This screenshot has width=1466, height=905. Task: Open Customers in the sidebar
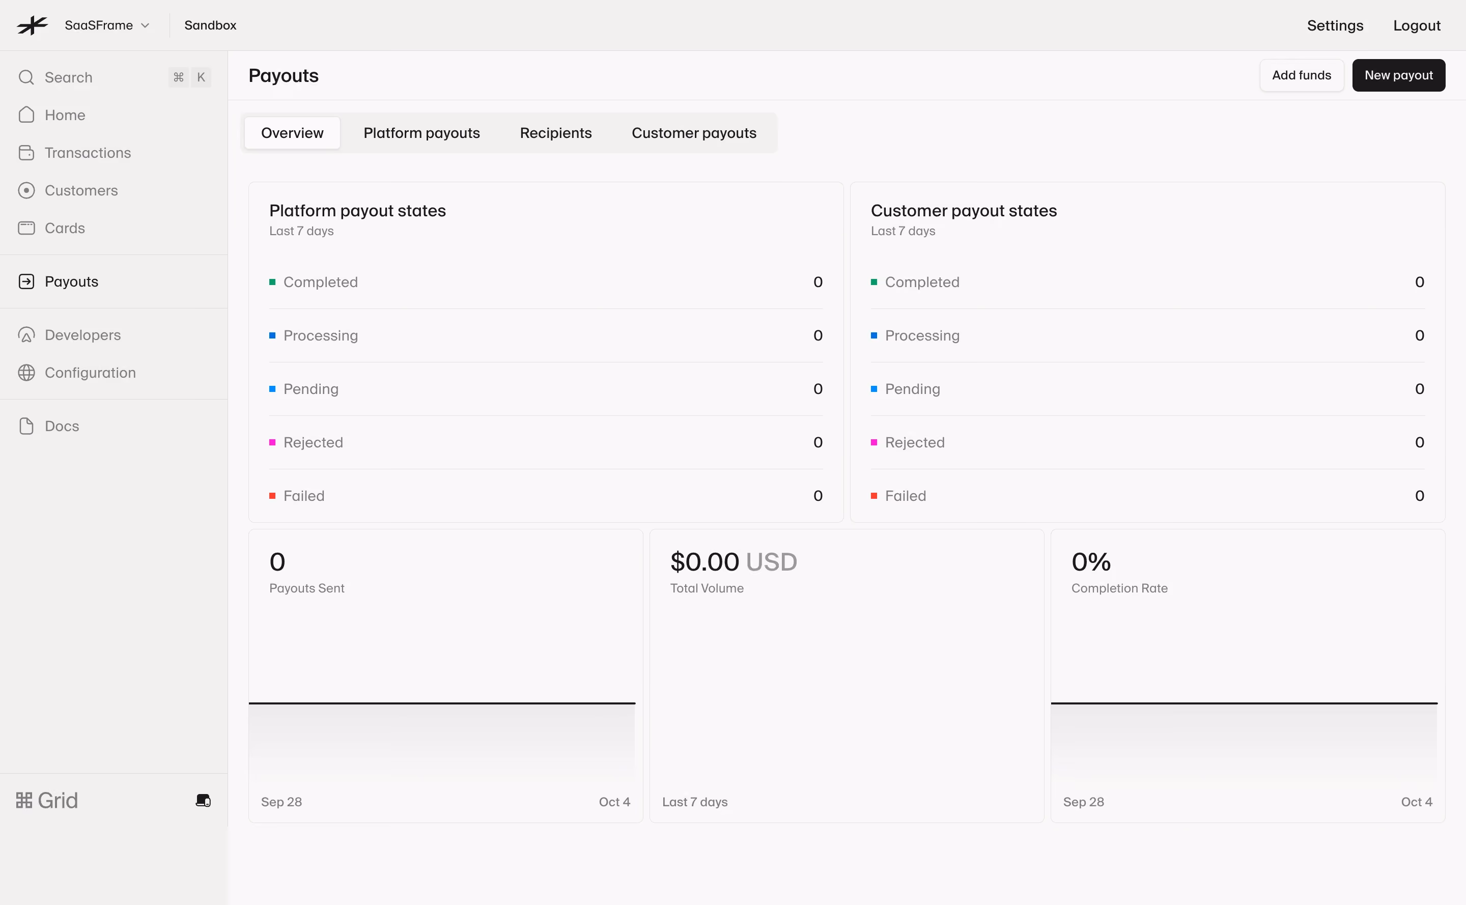point(81,190)
